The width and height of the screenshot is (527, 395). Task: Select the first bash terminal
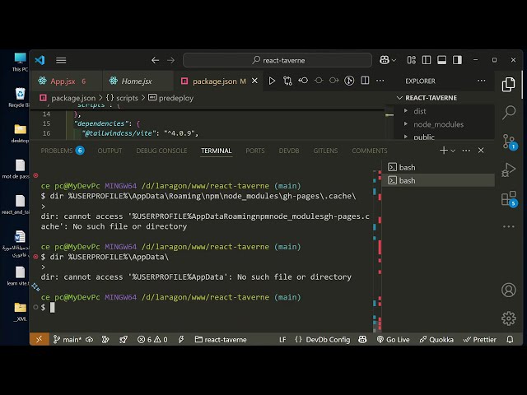[x=438, y=167]
